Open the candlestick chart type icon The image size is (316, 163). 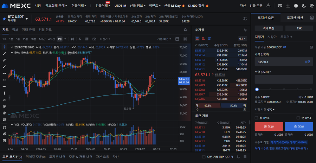click(72, 39)
